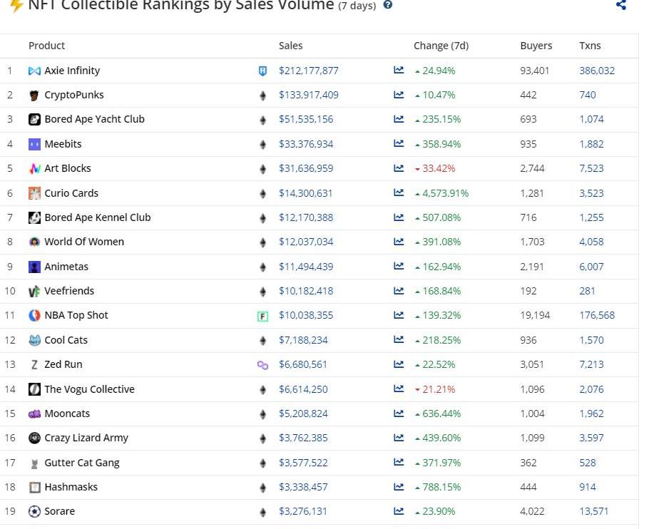The width and height of the screenshot is (649, 529).
Task: Open Axie Infinity sales chart icon
Action: (x=399, y=70)
